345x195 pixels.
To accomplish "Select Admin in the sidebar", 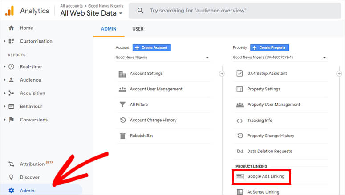I will [27, 191].
